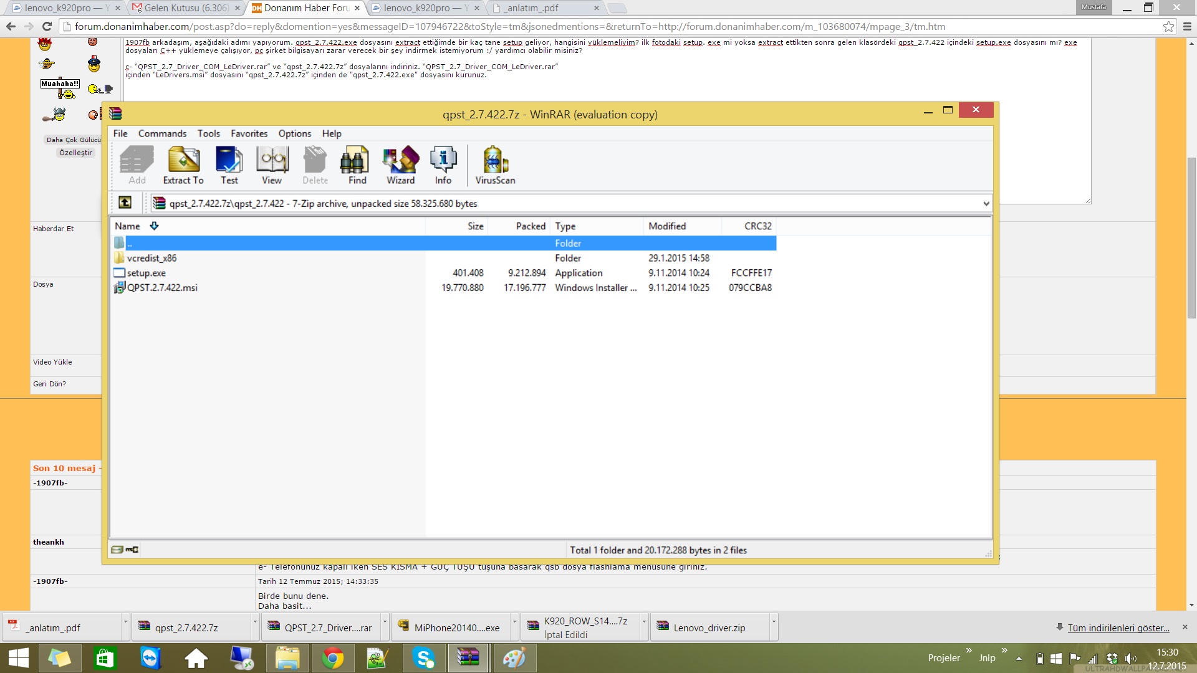Click the greyed Delete toolbar icon

pyautogui.click(x=315, y=165)
